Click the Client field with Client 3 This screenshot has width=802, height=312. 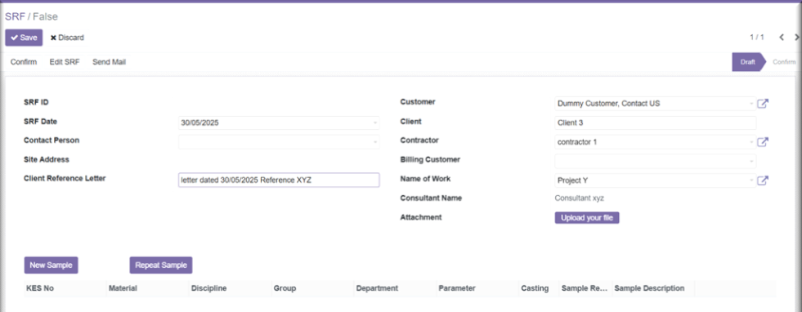coord(655,123)
